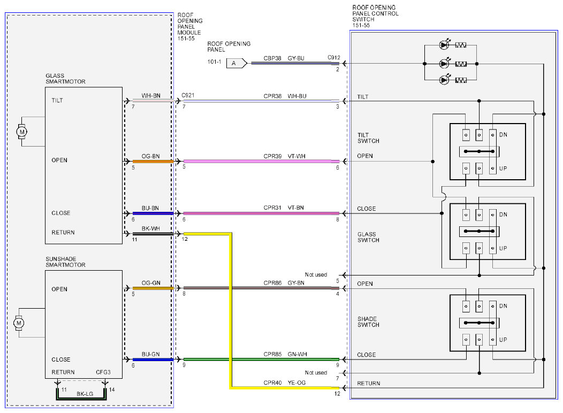Select the orange OG-BN open wire
The image size is (563, 413).
coord(153,162)
